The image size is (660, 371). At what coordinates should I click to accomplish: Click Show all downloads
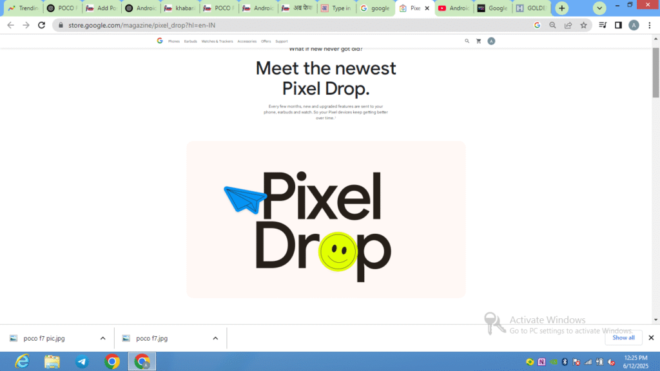tap(623, 338)
